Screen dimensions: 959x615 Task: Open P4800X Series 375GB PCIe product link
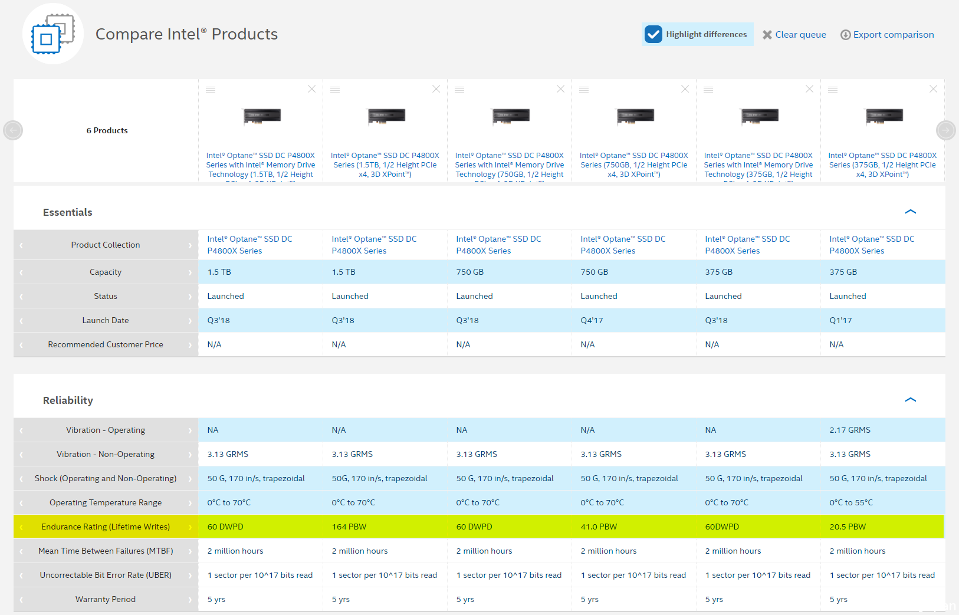[882, 165]
